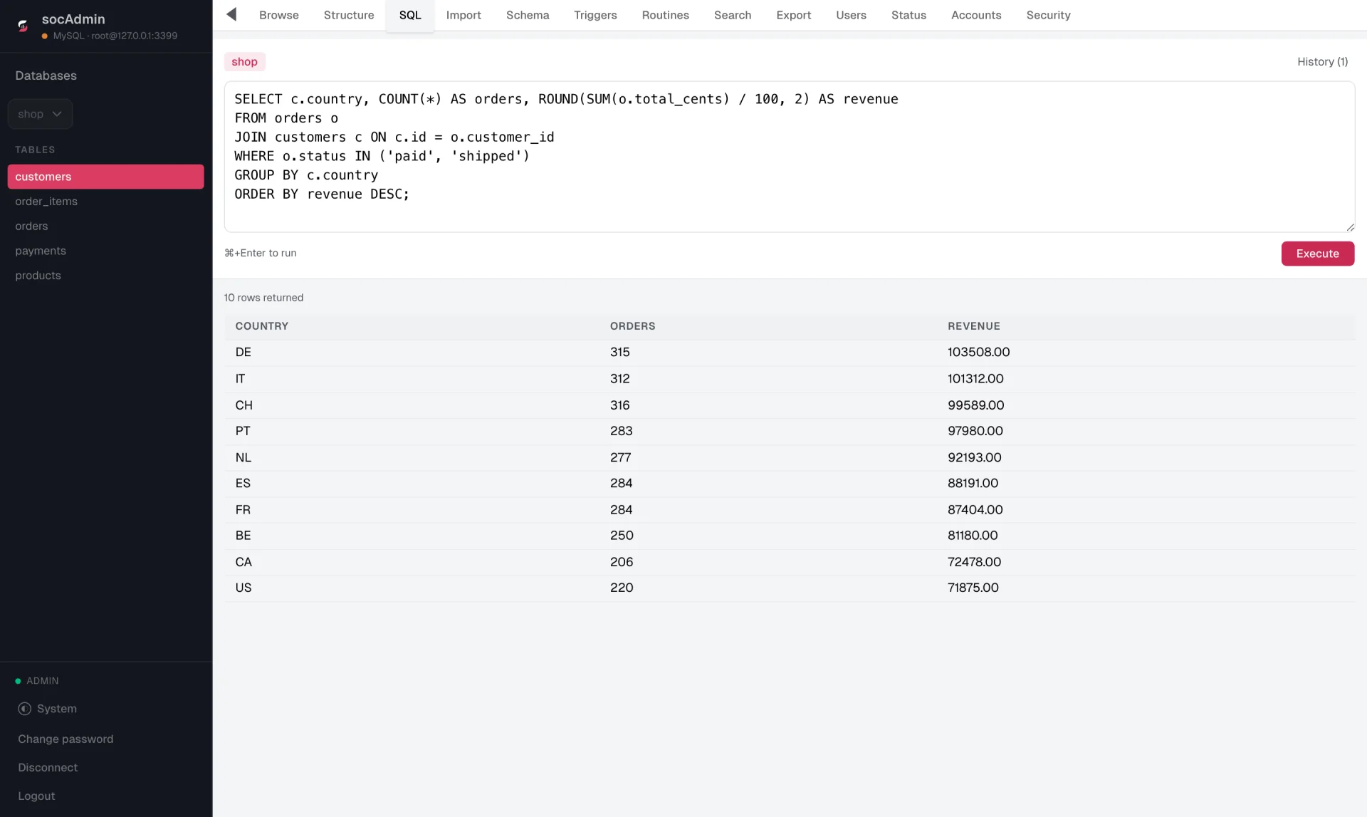Open the payments table
The height and width of the screenshot is (817, 1367).
point(105,251)
